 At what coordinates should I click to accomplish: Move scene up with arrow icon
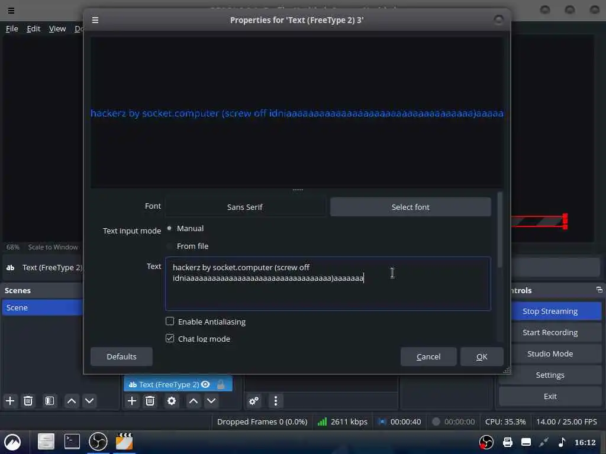[72, 401]
